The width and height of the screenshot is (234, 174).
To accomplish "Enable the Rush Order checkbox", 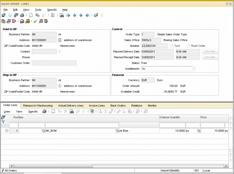I will coord(189,46).
